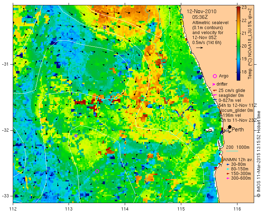Click the 'Argo' legend label

[x=224, y=76]
